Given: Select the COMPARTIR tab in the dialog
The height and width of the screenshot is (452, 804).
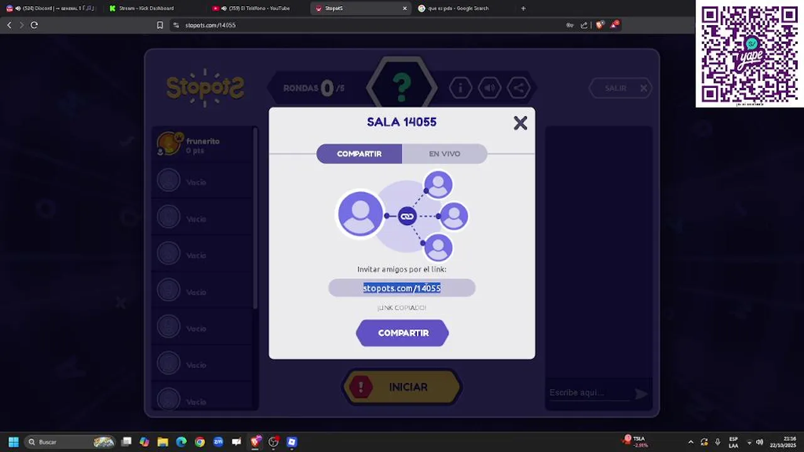Looking at the screenshot, I should pyautogui.click(x=359, y=154).
